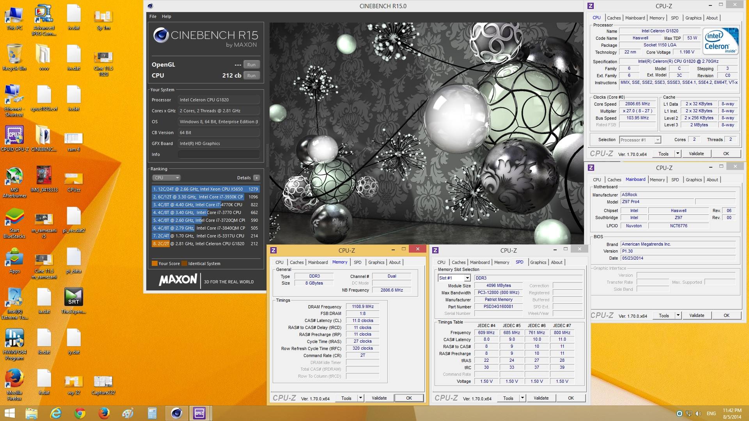Image resolution: width=749 pixels, height=421 pixels.
Task: Open ram 4 file on desktop
Action: click(73, 142)
